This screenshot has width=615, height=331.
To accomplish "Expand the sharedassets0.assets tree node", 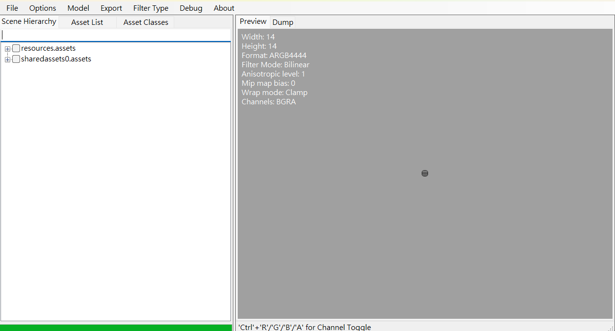I will pyautogui.click(x=7, y=59).
